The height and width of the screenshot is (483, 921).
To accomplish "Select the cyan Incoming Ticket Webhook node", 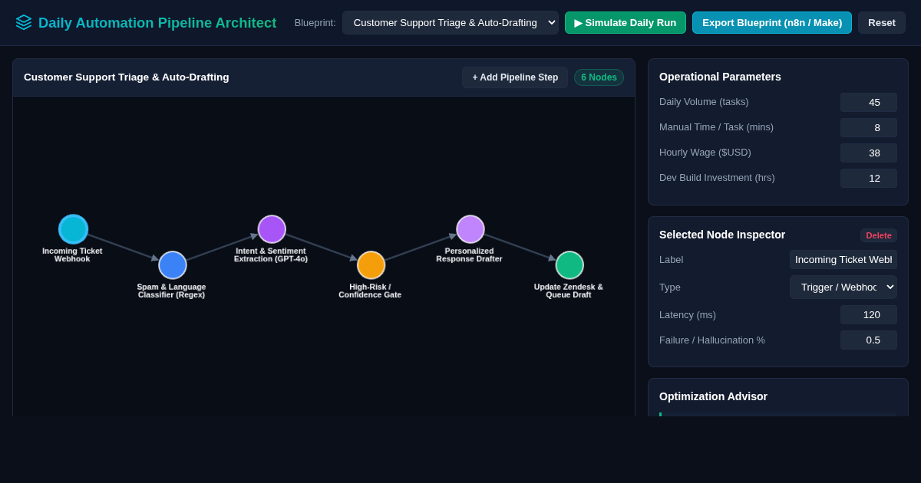I will pos(74,229).
